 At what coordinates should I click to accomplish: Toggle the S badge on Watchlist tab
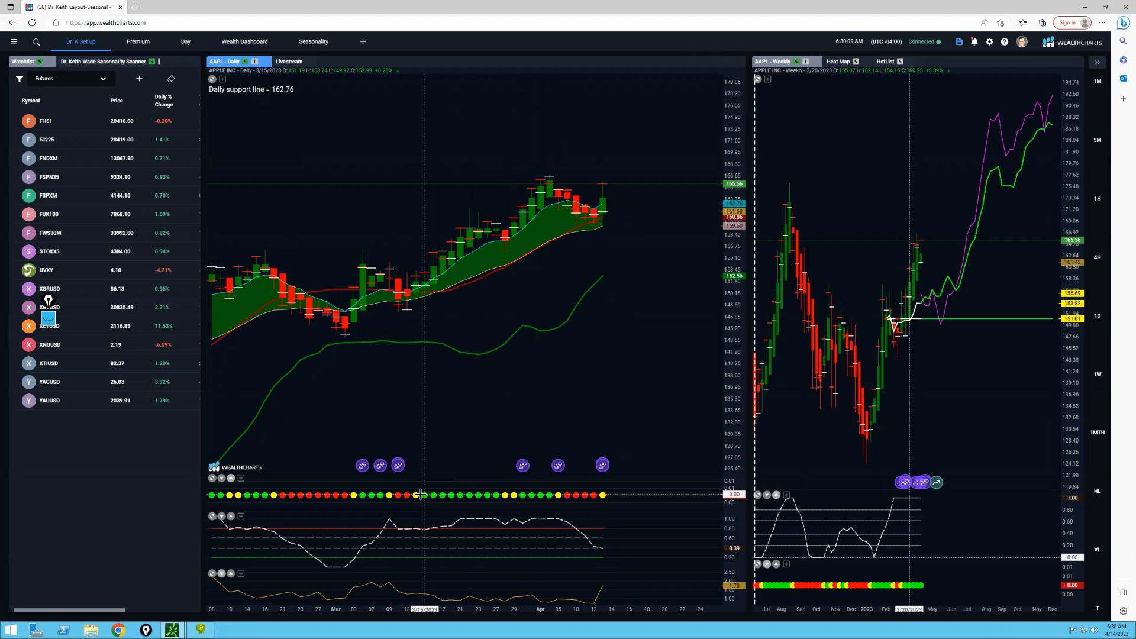click(x=40, y=62)
